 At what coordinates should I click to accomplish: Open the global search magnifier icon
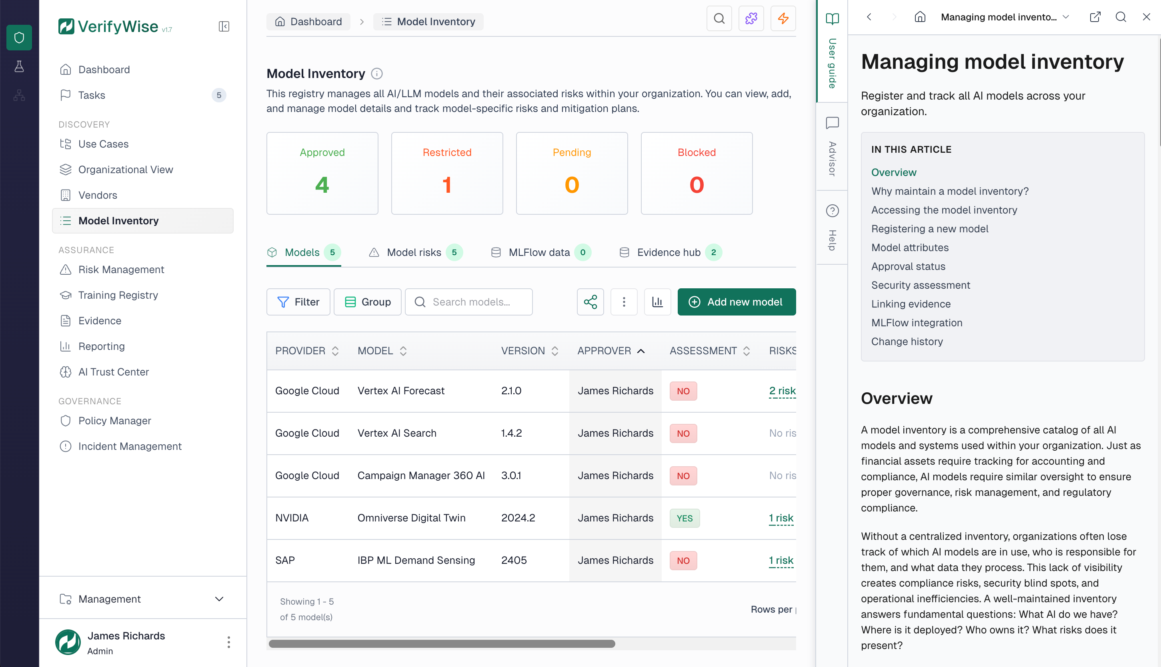(719, 19)
